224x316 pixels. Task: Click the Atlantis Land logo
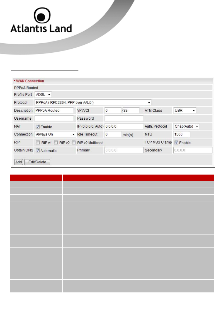(x=41, y=20)
